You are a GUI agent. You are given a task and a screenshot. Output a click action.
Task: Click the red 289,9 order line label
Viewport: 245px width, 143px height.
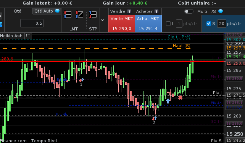point(7,59)
